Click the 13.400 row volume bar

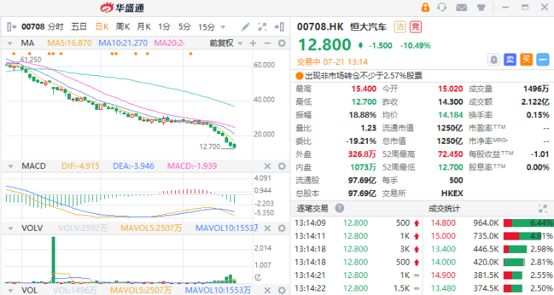pos(516,249)
